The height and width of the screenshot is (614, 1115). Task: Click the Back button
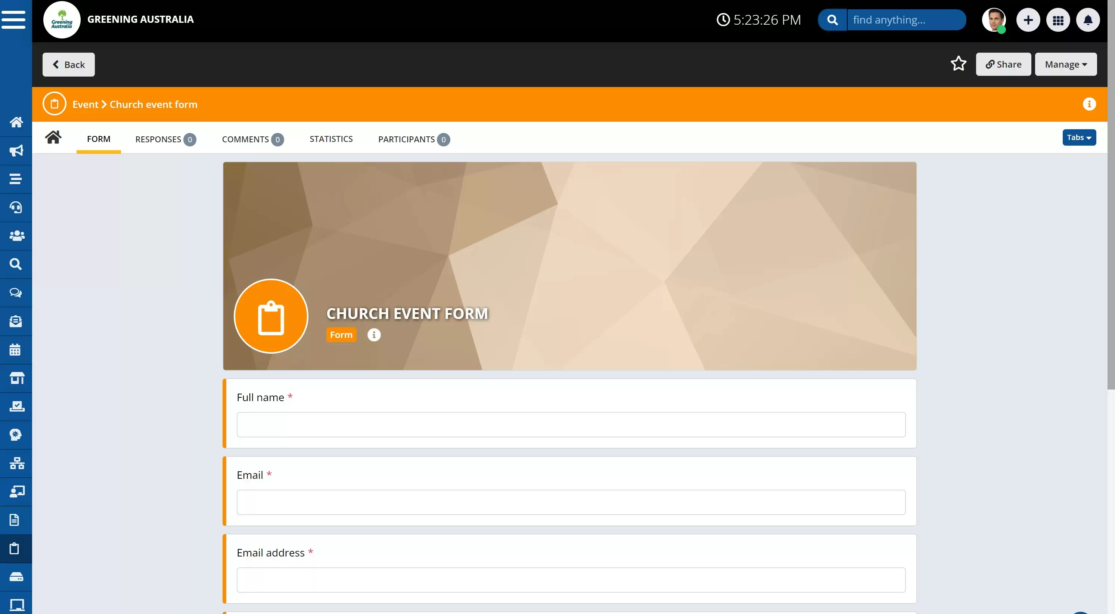tap(68, 65)
